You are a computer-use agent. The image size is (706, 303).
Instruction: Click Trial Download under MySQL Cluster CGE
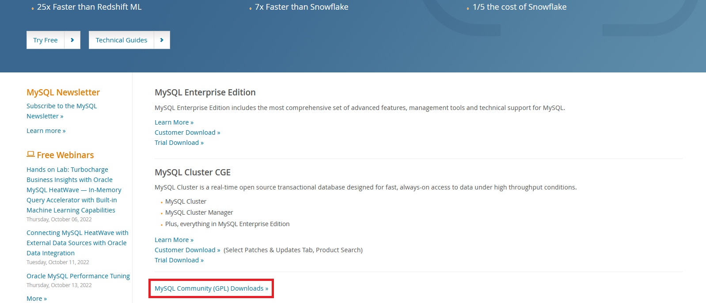click(179, 260)
